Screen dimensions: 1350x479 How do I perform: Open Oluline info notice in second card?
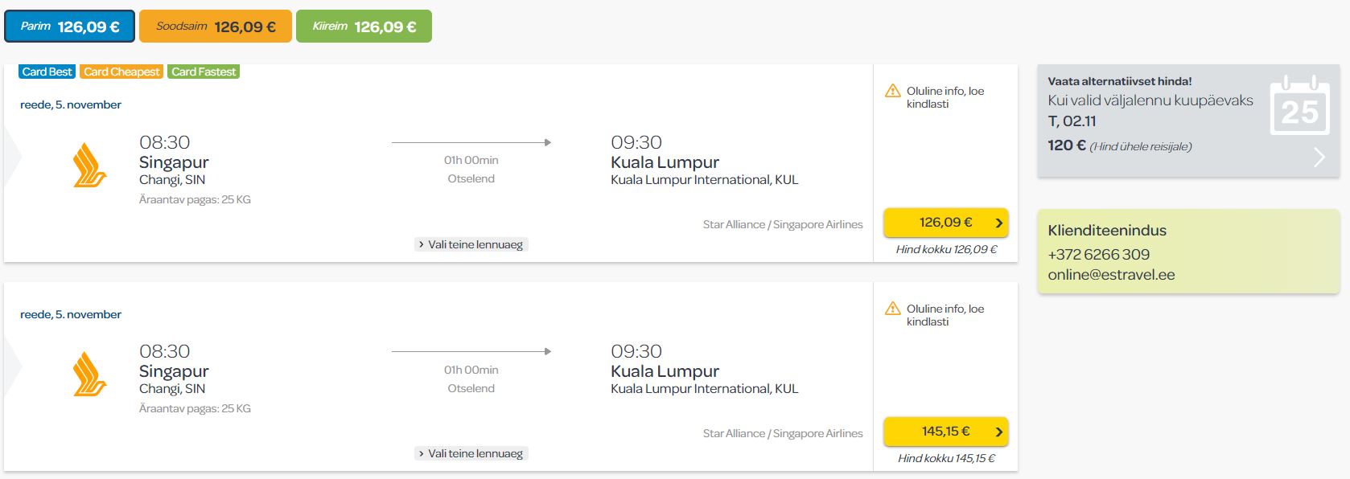945,315
